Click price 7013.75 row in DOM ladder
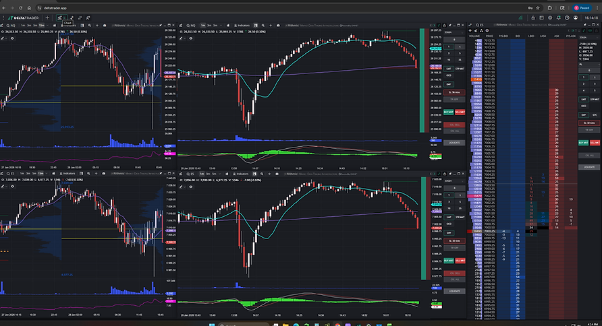 (x=489, y=40)
